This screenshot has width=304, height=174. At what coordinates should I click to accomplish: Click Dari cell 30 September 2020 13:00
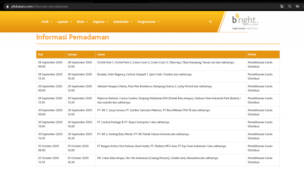pos(50,124)
